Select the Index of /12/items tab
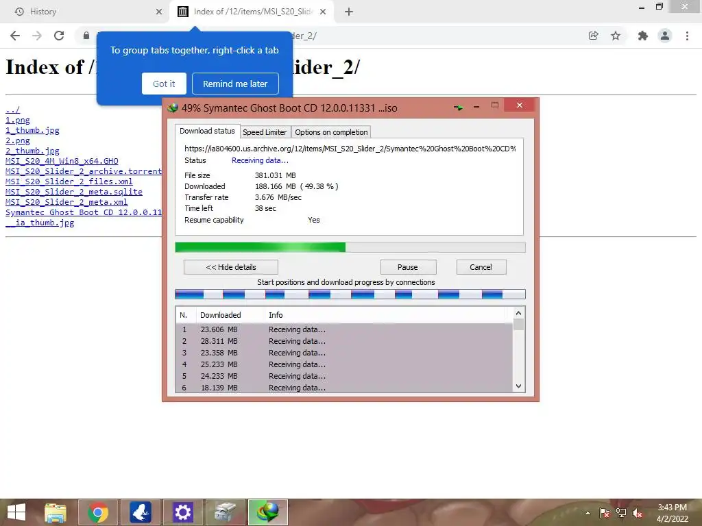702x526 pixels. 251,12
